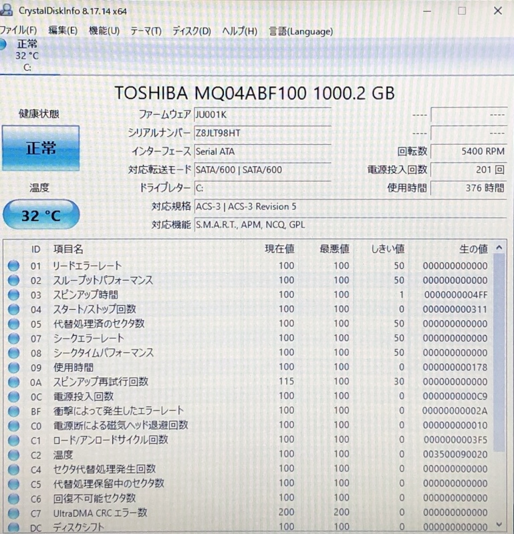Click the 正常 health status button
This screenshot has width=514, height=534.
[x=41, y=148]
